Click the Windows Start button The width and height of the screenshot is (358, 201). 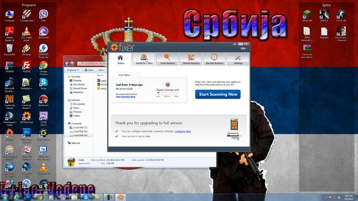(x=4, y=197)
